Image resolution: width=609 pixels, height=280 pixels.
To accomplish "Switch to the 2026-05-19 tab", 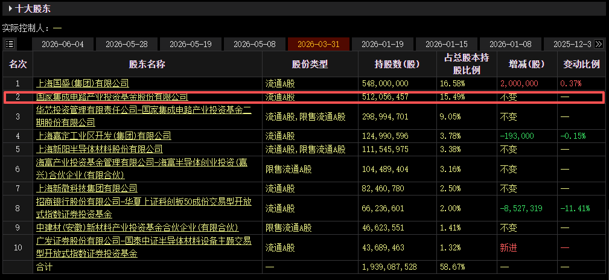I will point(191,44).
